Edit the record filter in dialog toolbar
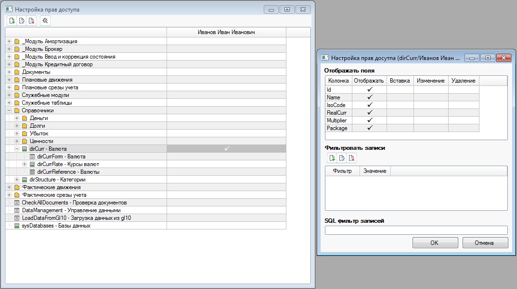The height and width of the screenshot is (289, 517). (342, 158)
